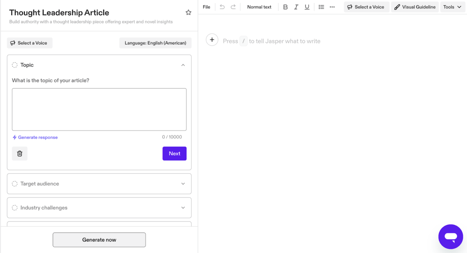Click the undo arrow in editor toolbar
Screen dimensions: 467x253
222,7
